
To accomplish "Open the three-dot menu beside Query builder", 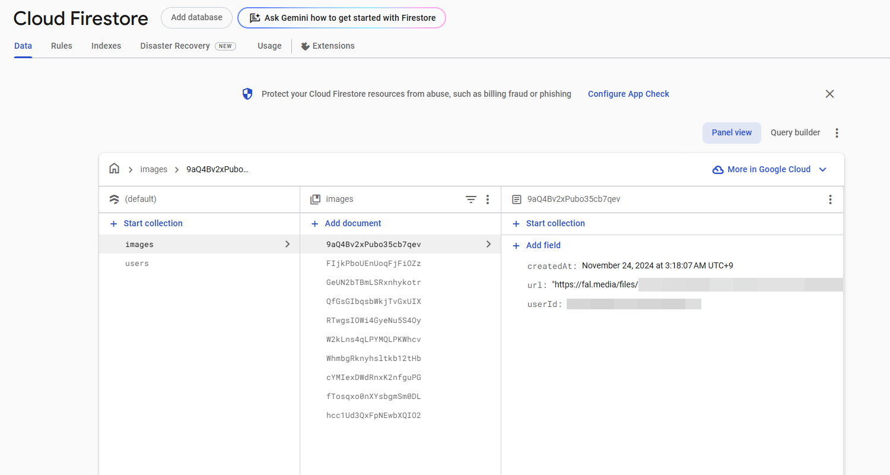I will 837,133.
